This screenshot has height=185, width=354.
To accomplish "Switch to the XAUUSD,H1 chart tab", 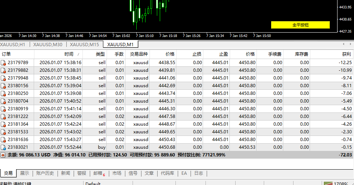I will (x=12, y=44).
